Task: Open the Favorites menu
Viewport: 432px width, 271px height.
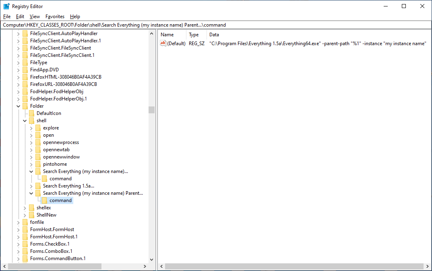Action: pyautogui.click(x=55, y=17)
